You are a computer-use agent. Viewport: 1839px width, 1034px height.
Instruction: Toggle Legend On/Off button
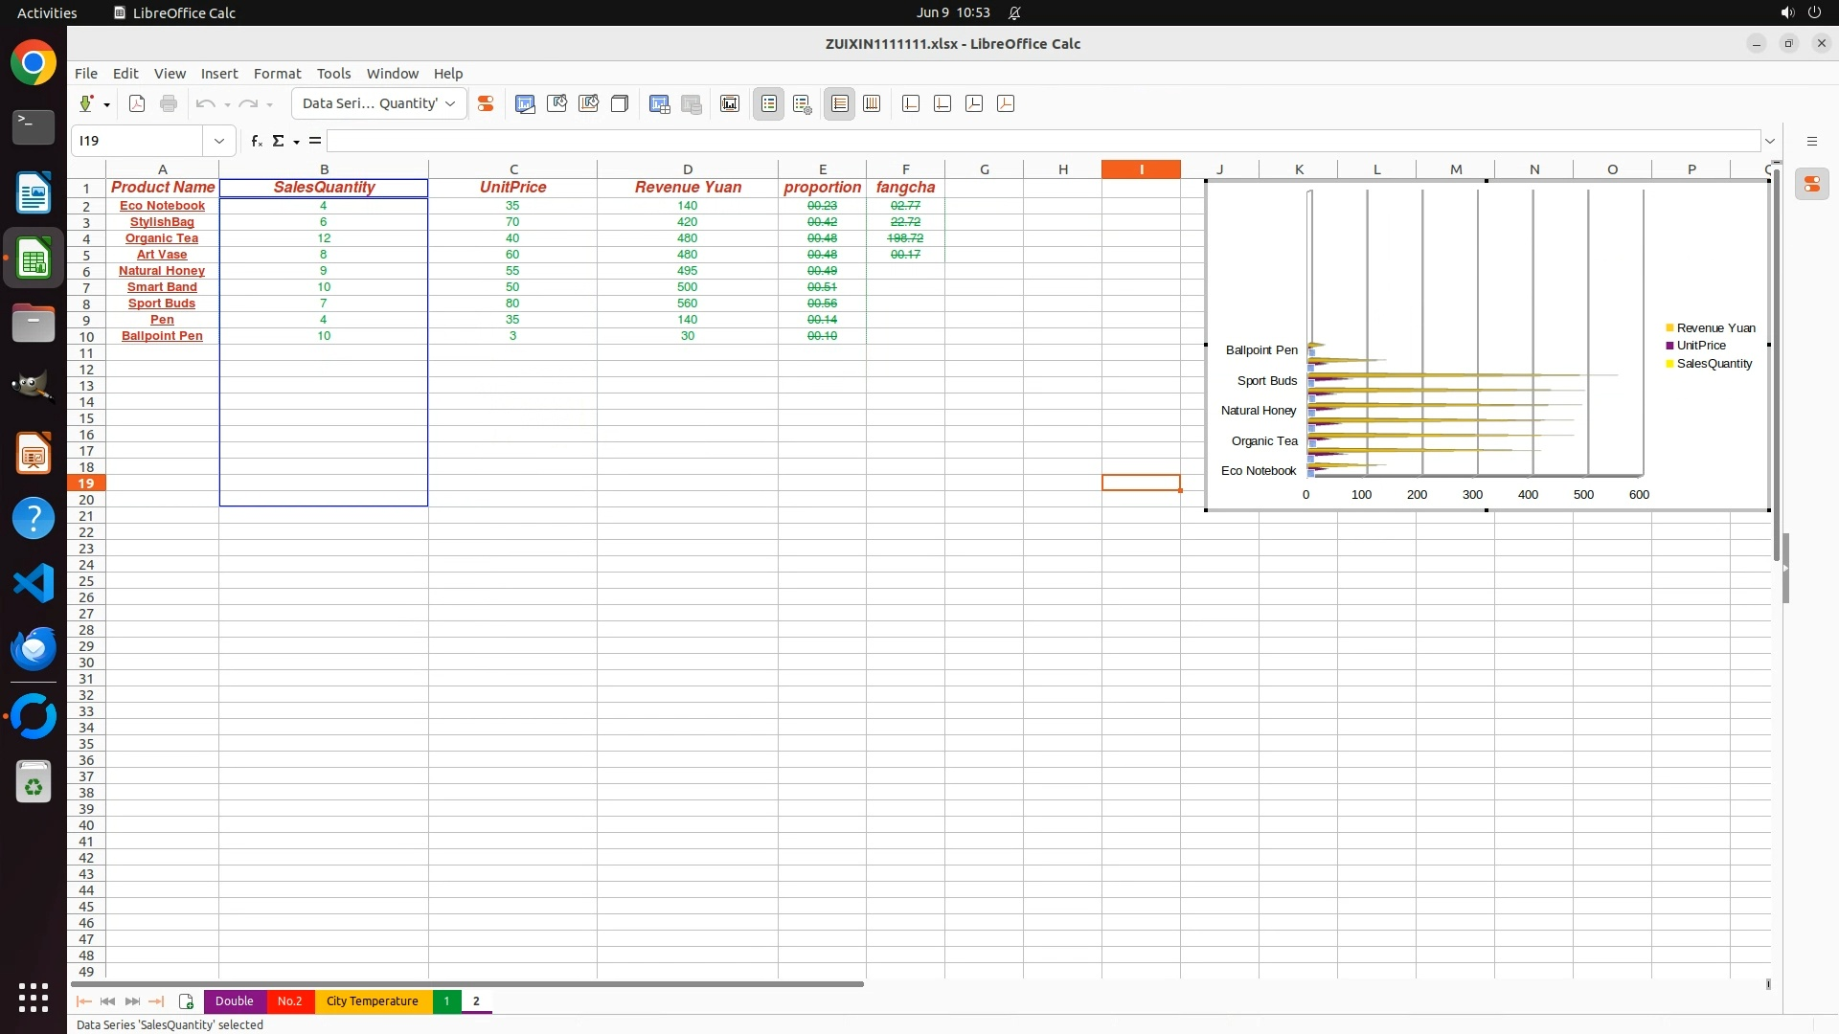pyautogui.click(x=769, y=103)
